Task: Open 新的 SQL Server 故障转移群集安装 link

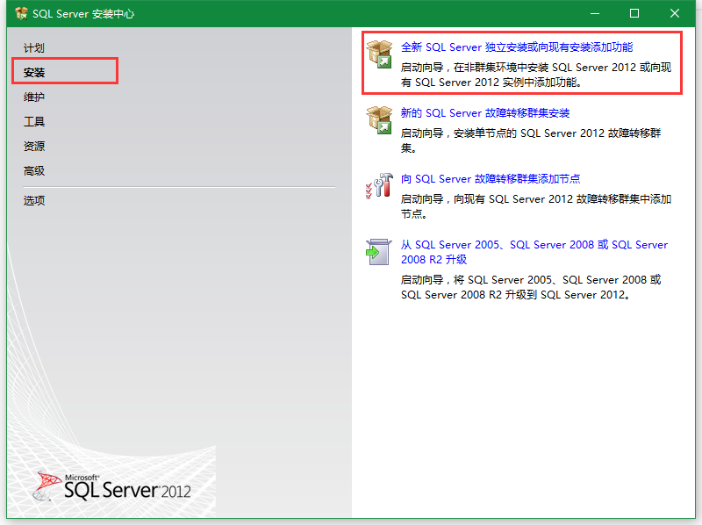Action: tap(485, 113)
